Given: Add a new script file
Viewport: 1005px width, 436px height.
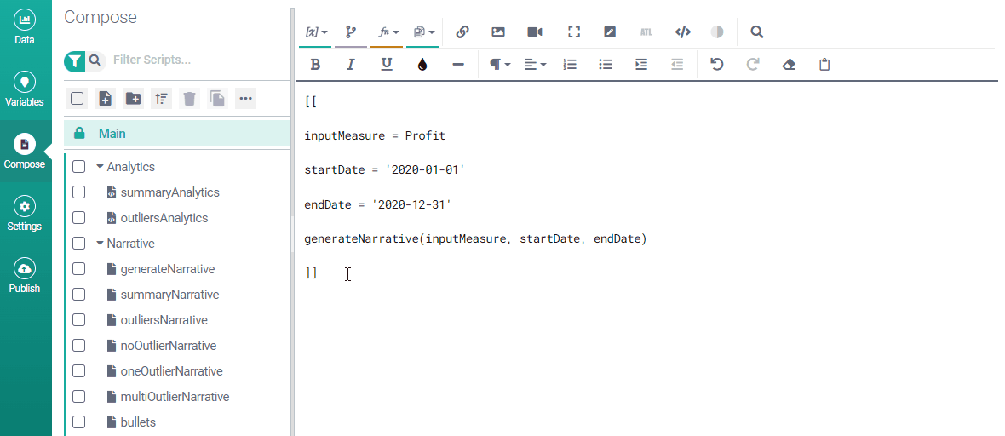Looking at the screenshot, I should click(105, 98).
